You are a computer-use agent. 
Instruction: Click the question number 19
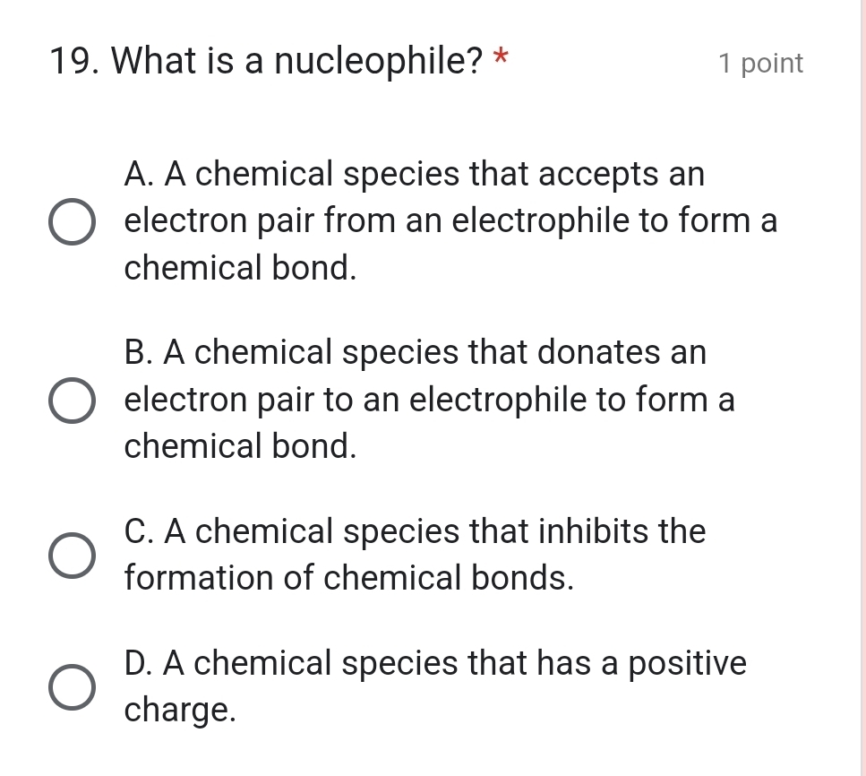pos(75,62)
